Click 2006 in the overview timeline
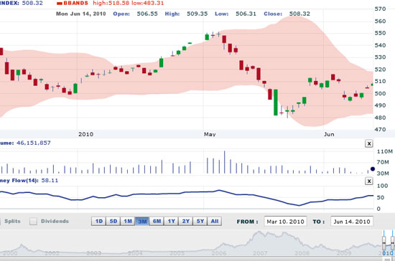This screenshot has width=395, height=261. [x=218, y=253]
